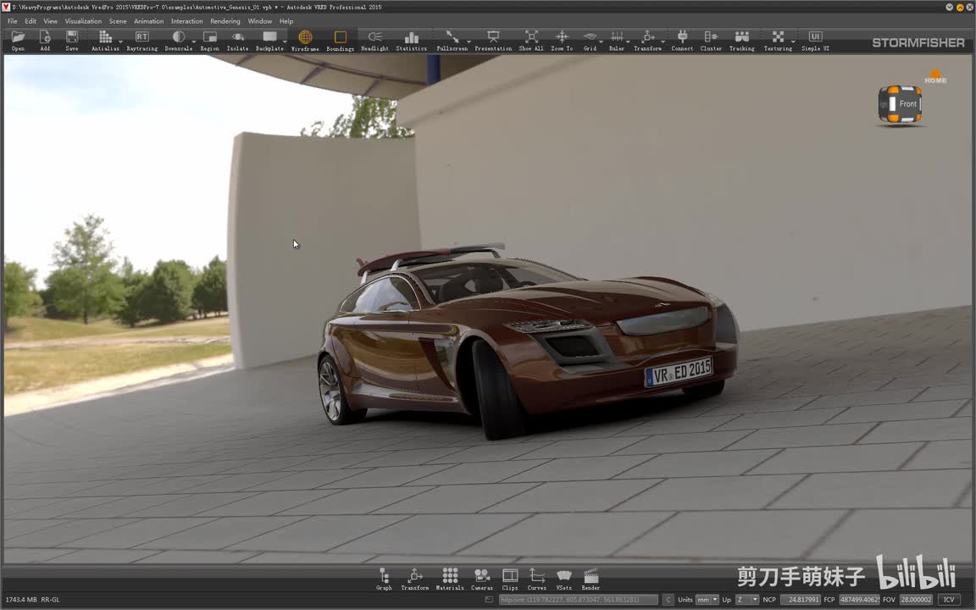
Task: Click the C button in the status bar
Action: (668, 600)
